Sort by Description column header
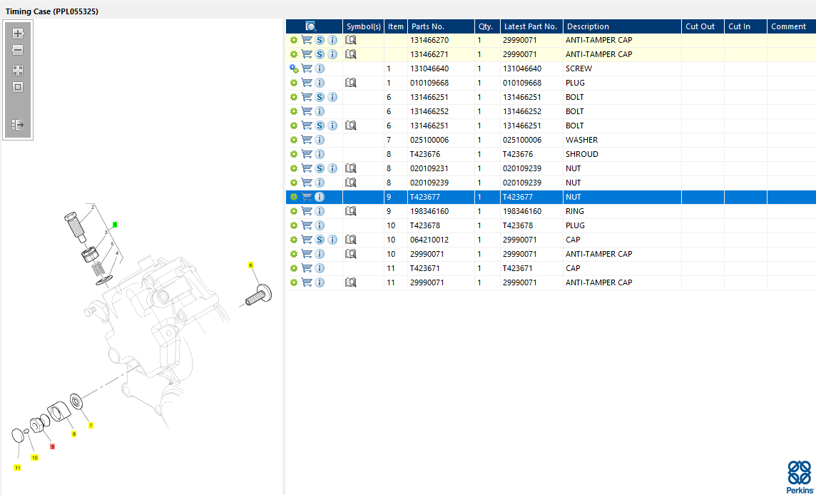The width and height of the screenshot is (816, 495). [623, 26]
